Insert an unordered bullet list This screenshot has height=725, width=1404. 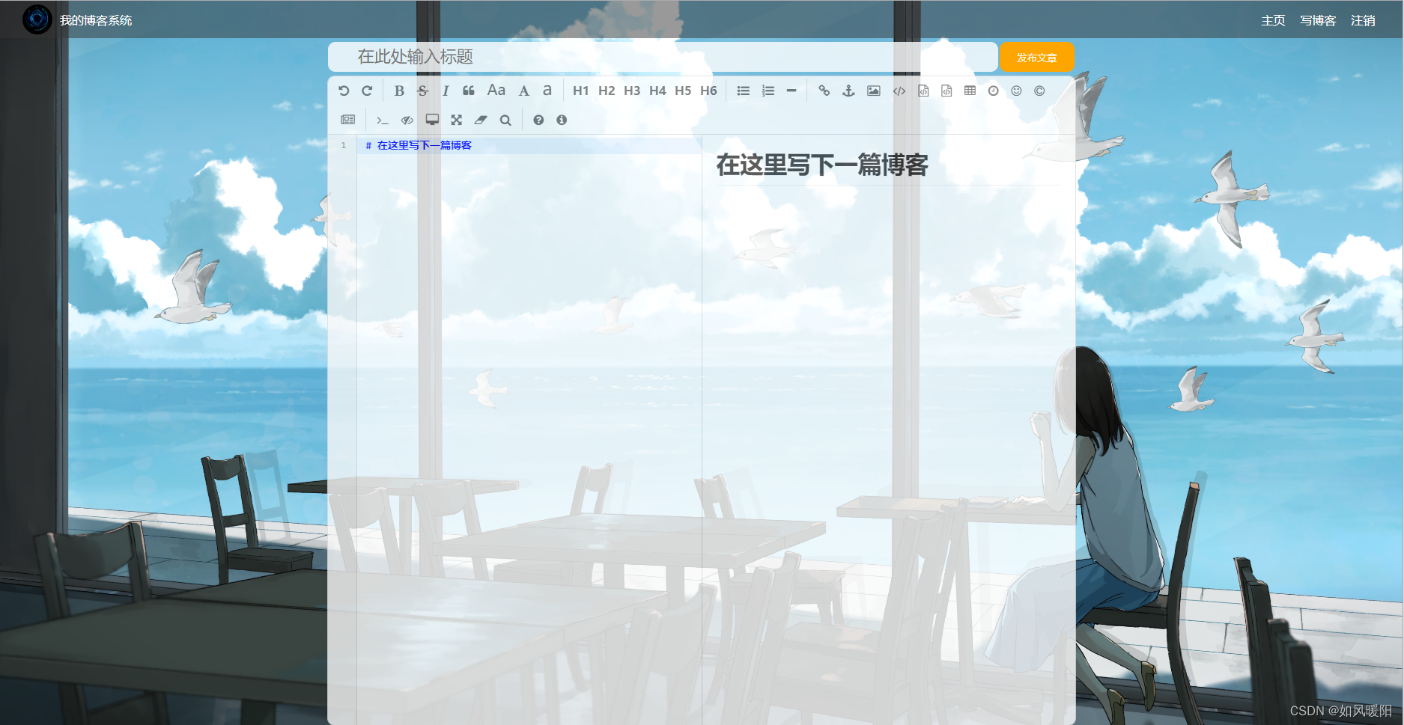click(x=744, y=91)
